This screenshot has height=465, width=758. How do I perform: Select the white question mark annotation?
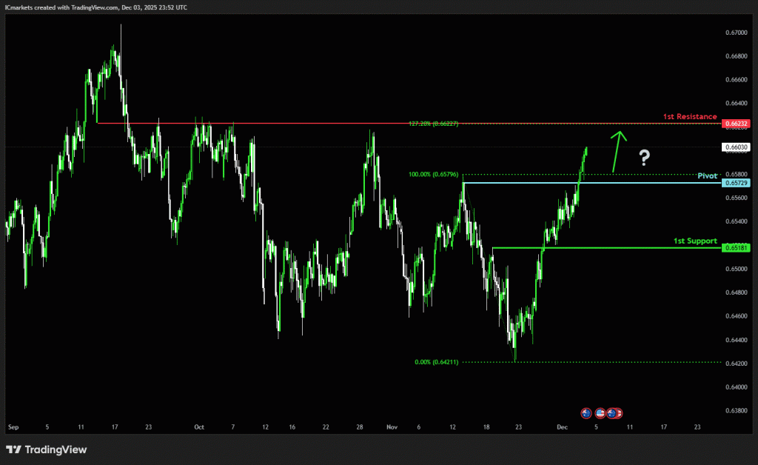(644, 157)
